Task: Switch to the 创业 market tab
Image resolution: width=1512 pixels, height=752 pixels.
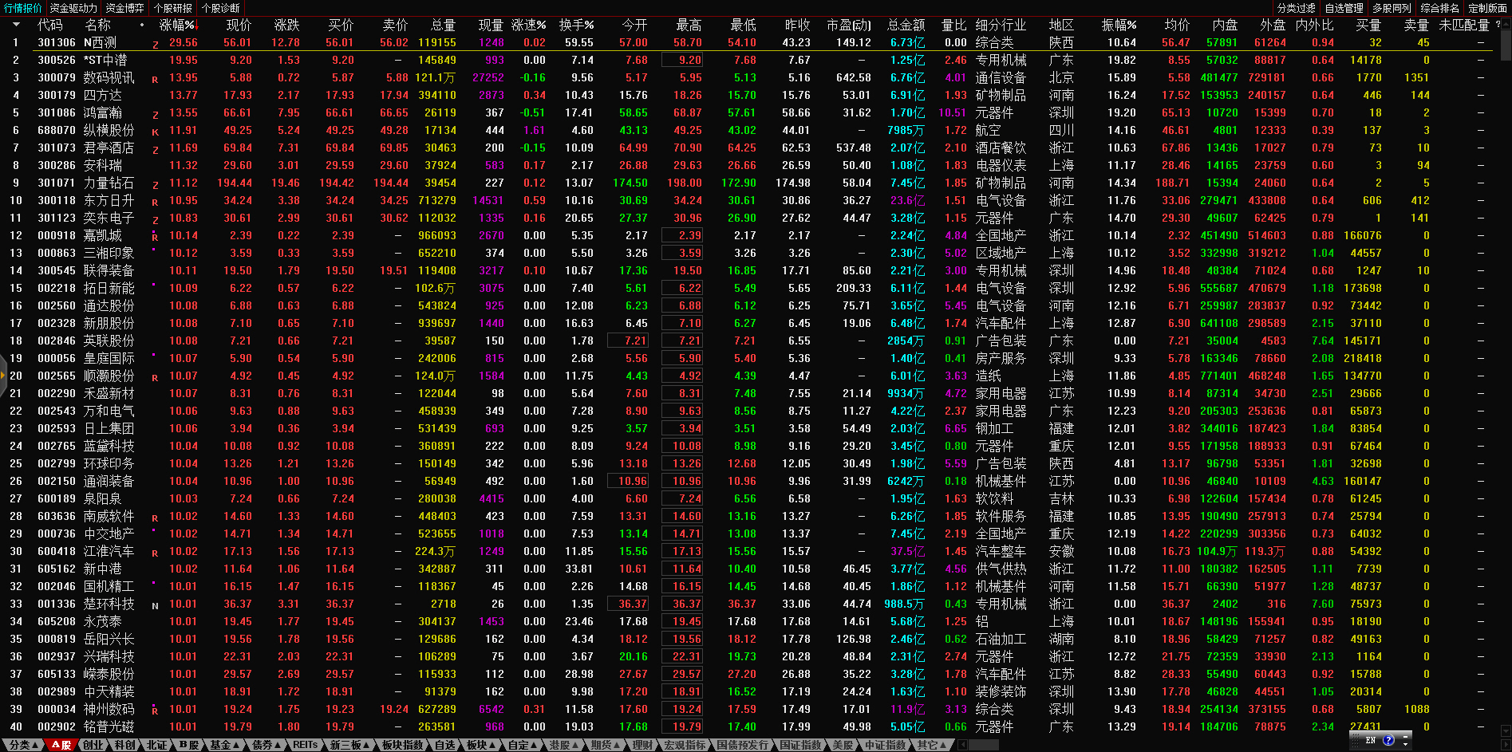Action: pyautogui.click(x=93, y=745)
